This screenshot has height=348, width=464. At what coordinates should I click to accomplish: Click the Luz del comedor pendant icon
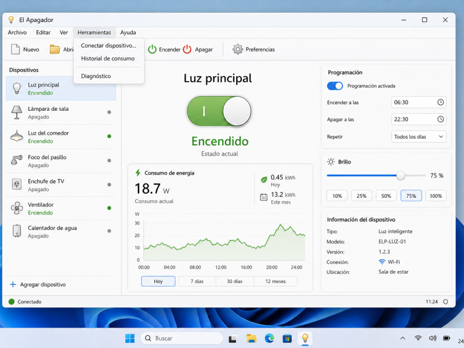(17, 136)
